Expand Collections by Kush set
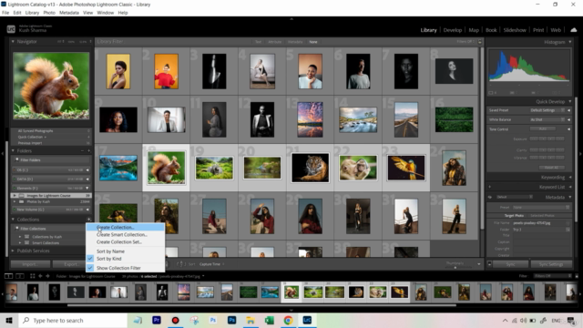The image size is (583, 328). click(20, 237)
